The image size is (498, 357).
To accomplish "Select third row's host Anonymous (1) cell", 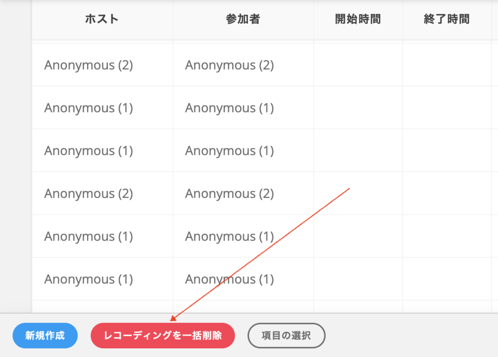I will 102,151.
